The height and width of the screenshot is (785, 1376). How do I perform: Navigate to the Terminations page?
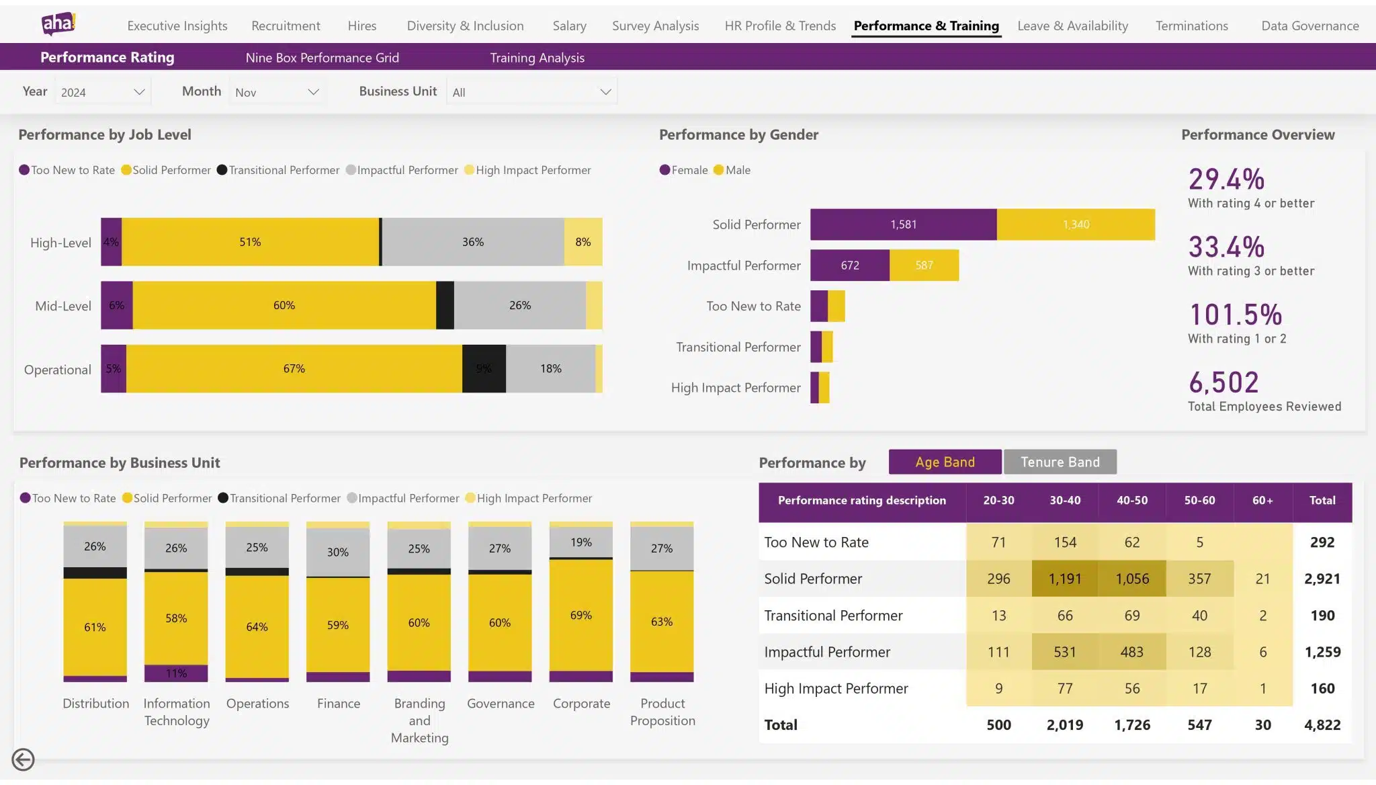[1191, 26]
